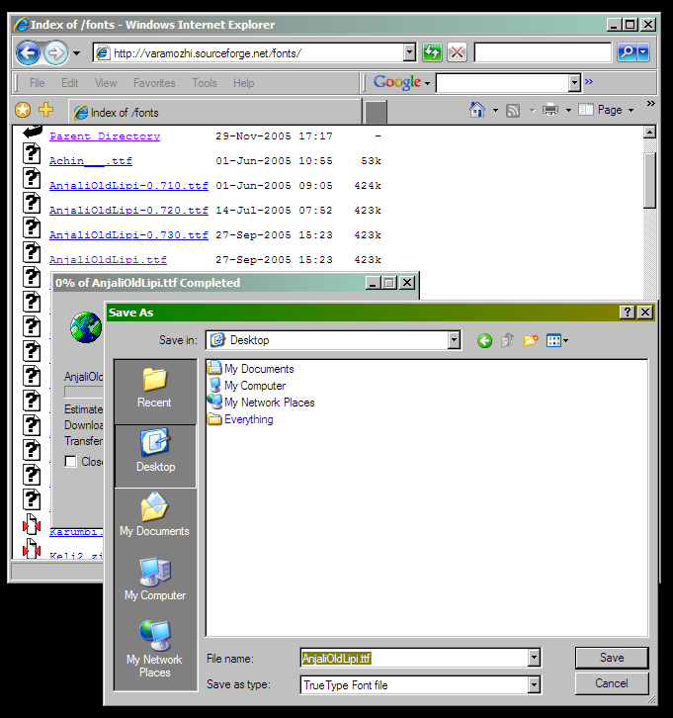The height and width of the screenshot is (718, 673).
Task: Click the browser Back arrow button
Action: (28, 52)
